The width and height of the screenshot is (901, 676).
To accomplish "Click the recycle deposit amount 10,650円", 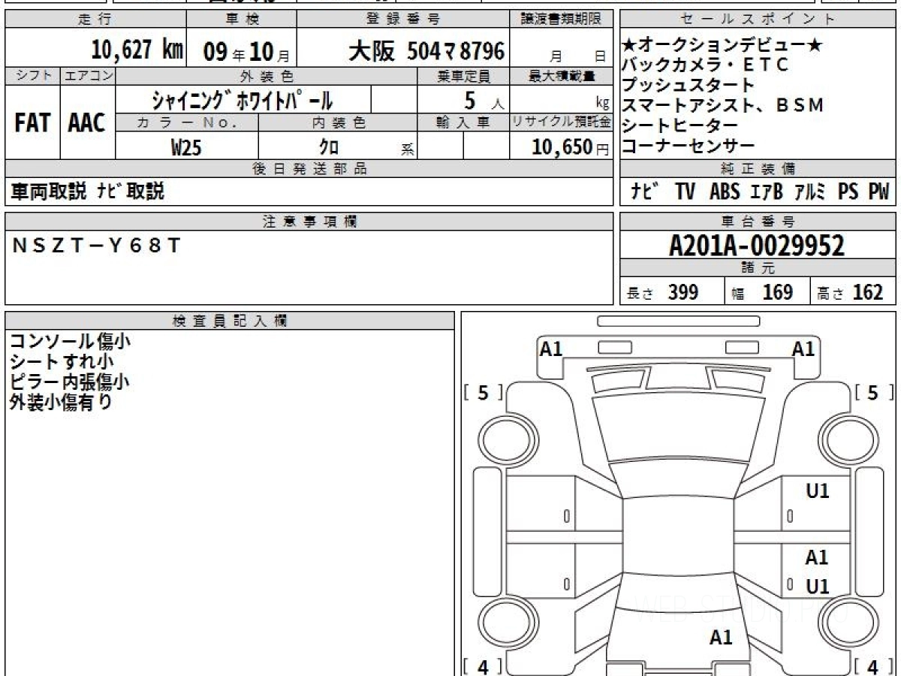I will [561, 147].
